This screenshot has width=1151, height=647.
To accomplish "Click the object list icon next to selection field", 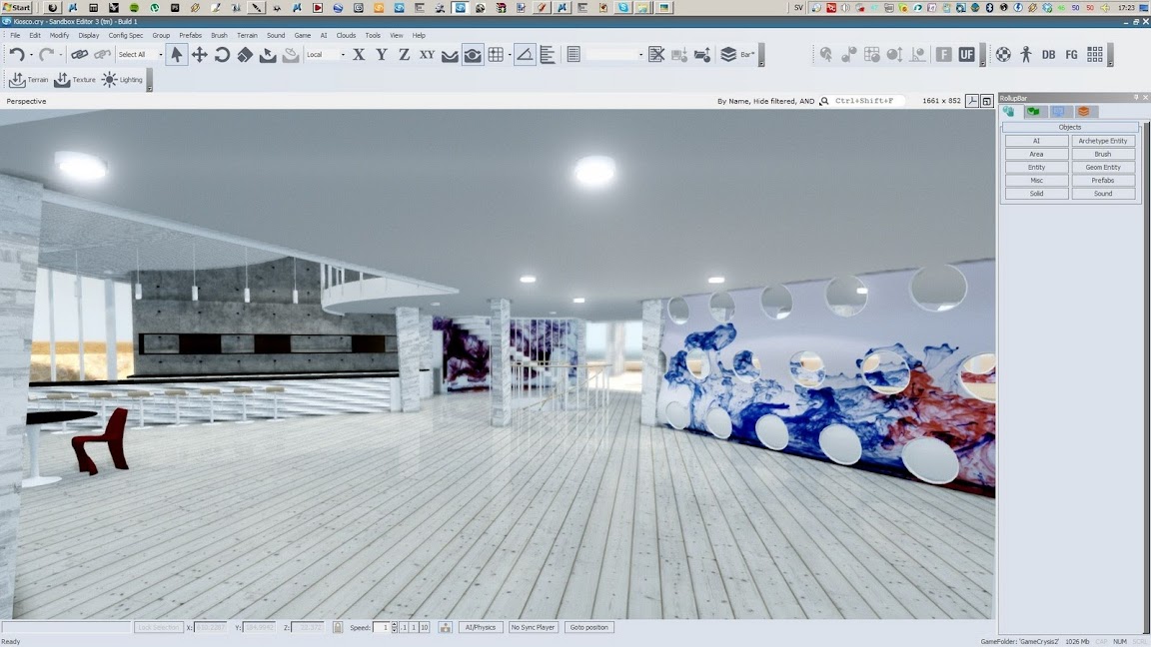I will (x=574, y=54).
